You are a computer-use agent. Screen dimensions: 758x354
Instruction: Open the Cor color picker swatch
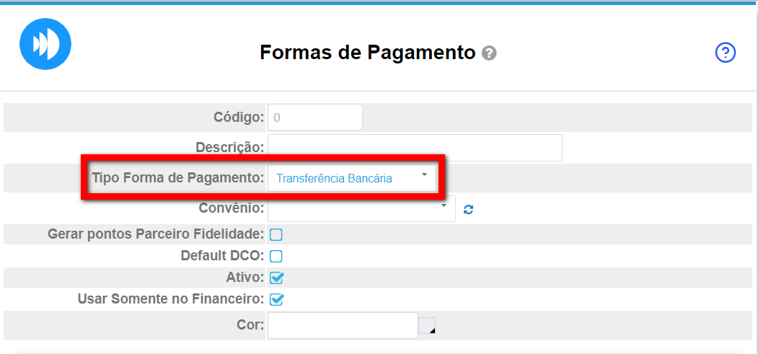428,327
